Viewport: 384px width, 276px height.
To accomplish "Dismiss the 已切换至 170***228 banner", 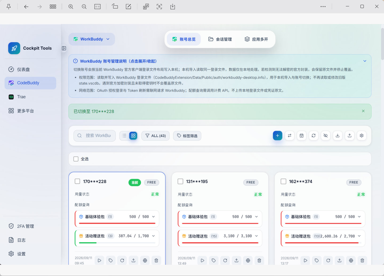I will coord(363,111).
